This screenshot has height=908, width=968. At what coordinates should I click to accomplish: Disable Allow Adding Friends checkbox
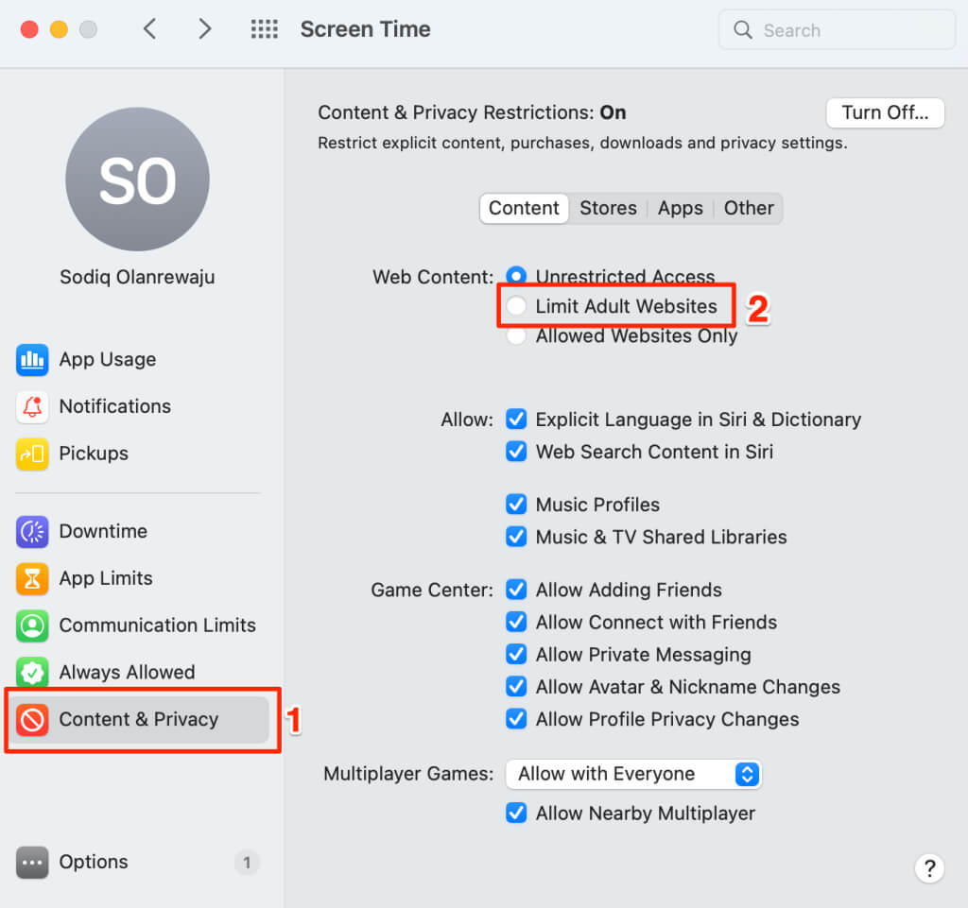tap(516, 591)
